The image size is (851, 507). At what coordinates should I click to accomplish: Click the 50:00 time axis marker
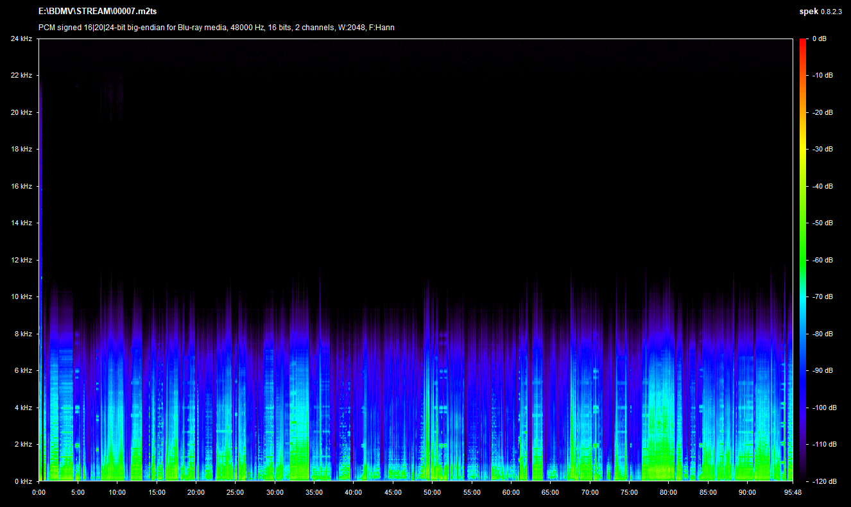[x=432, y=492]
